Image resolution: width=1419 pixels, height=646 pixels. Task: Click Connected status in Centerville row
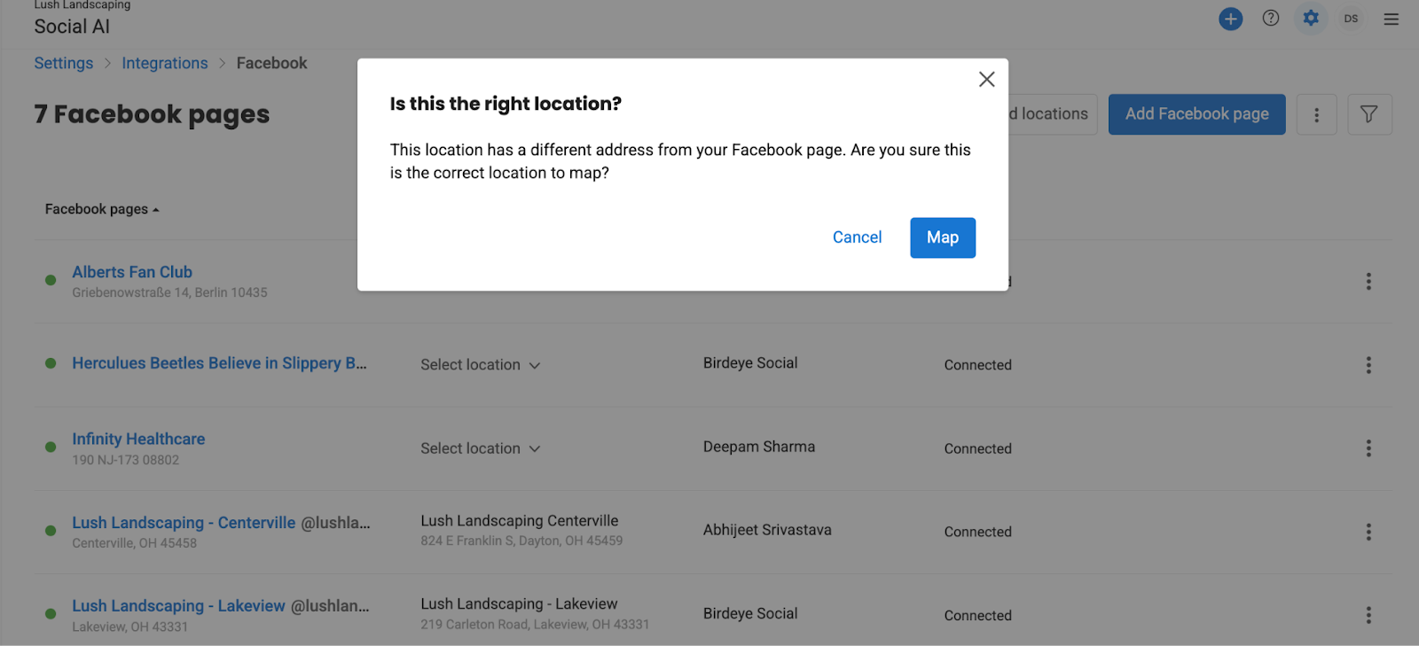tap(977, 532)
